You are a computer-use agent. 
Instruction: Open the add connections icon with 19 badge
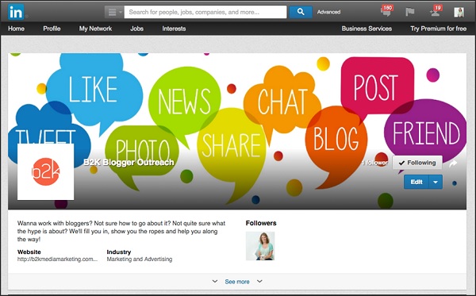(436, 11)
